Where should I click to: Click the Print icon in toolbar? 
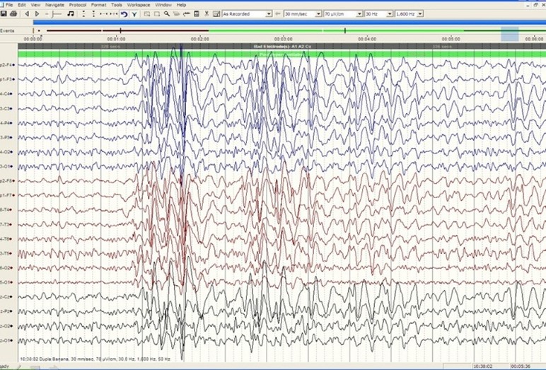tap(13, 13)
